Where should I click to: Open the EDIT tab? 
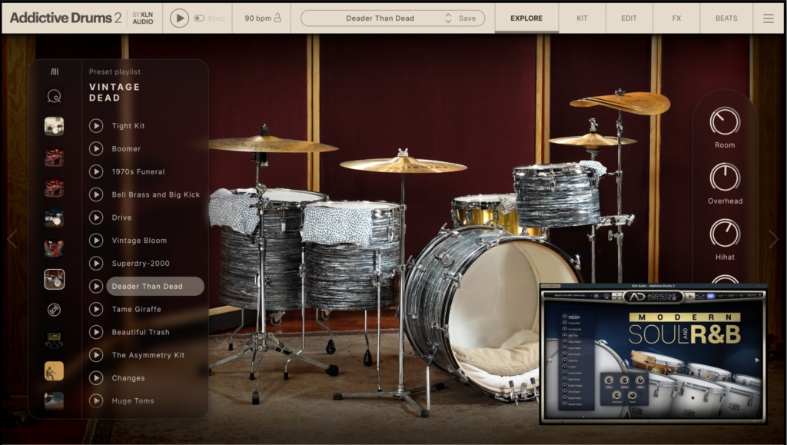[x=629, y=18]
